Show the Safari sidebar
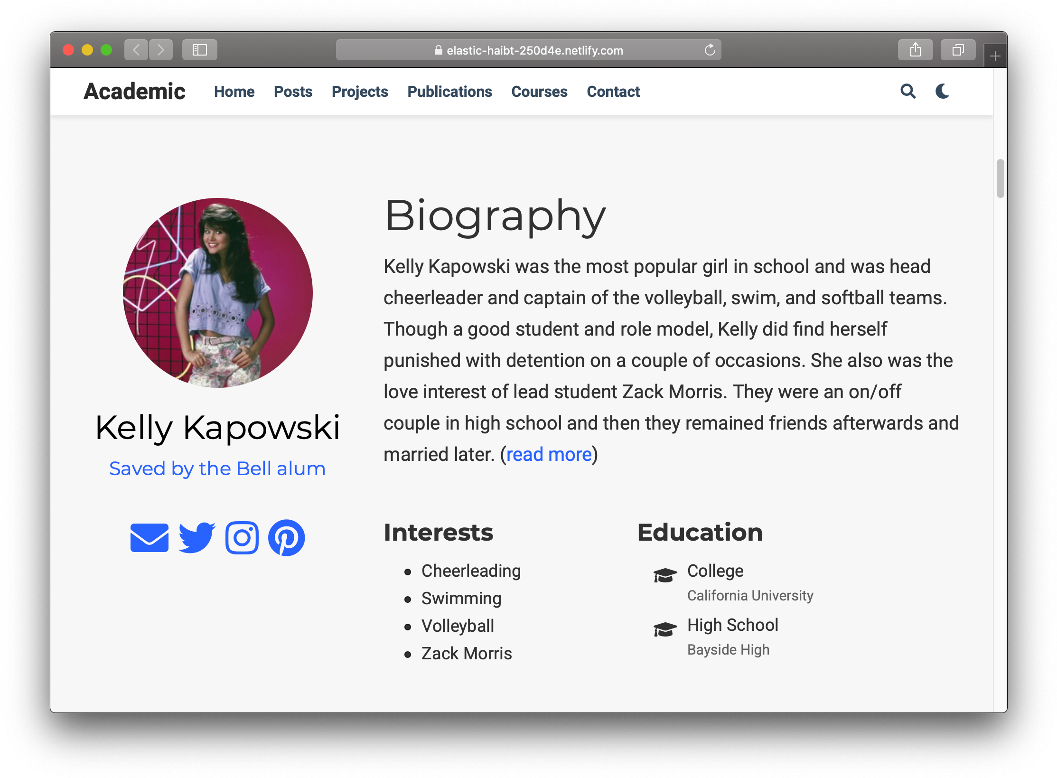The height and width of the screenshot is (778, 1057). coord(200,50)
